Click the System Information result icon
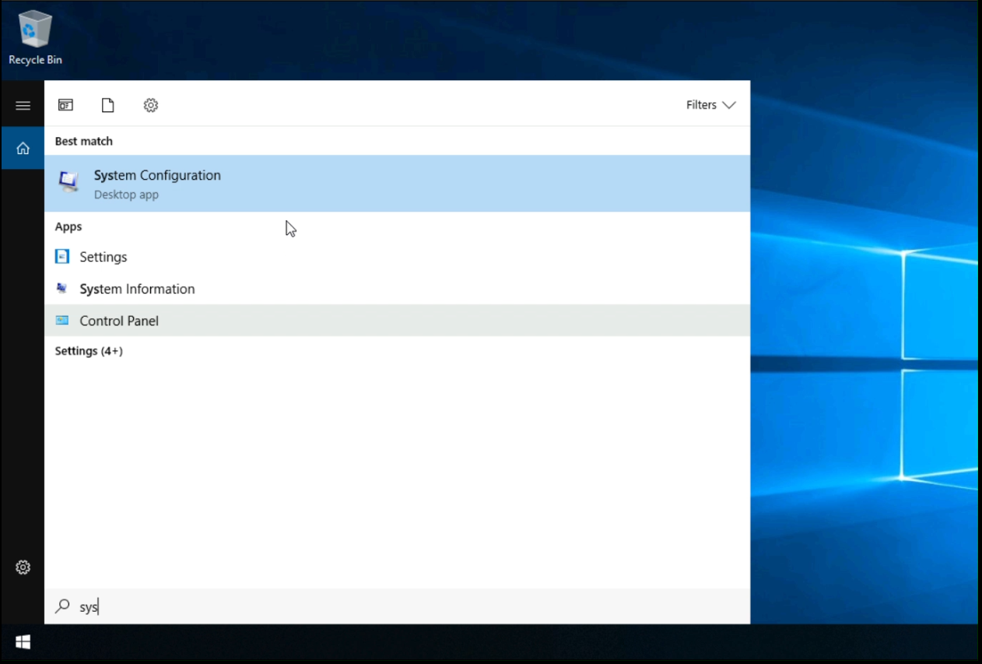 pos(62,289)
